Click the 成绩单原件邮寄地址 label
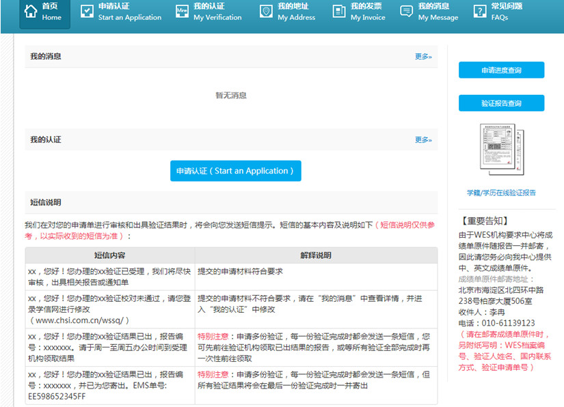This screenshot has width=564, height=407. pyautogui.click(x=496, y=279)
